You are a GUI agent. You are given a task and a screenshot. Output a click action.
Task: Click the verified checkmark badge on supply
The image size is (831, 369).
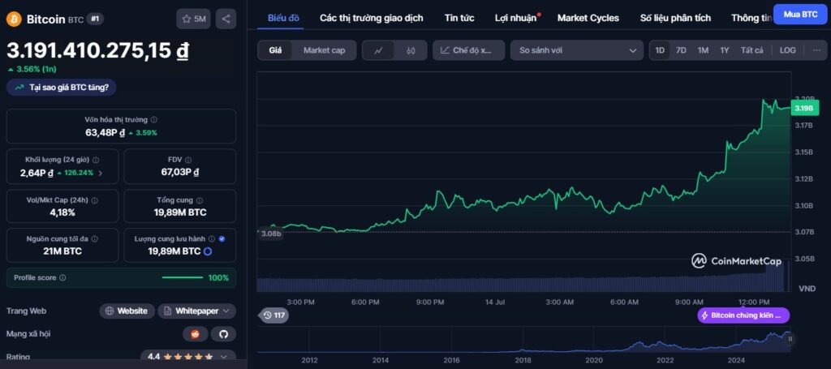point(222,239)
